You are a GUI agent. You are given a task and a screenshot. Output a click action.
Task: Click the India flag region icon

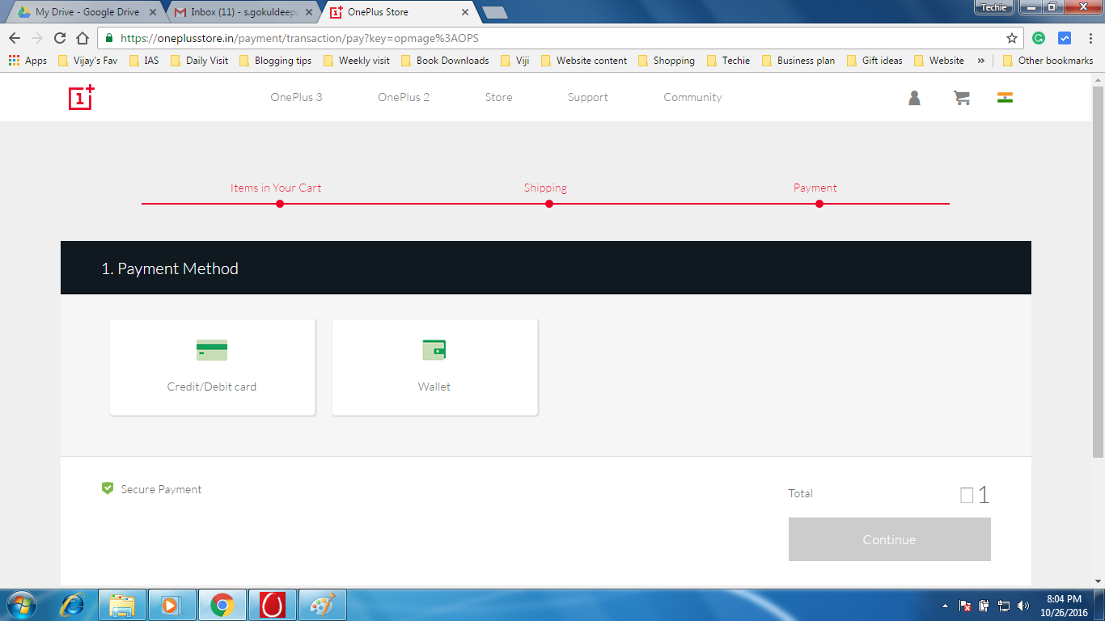coord(1005,98)
